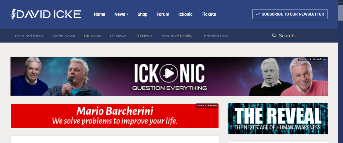Click the "From Ickonic Media Group" label
Screen dimensions: 343x143
click(x=312, y=59)
